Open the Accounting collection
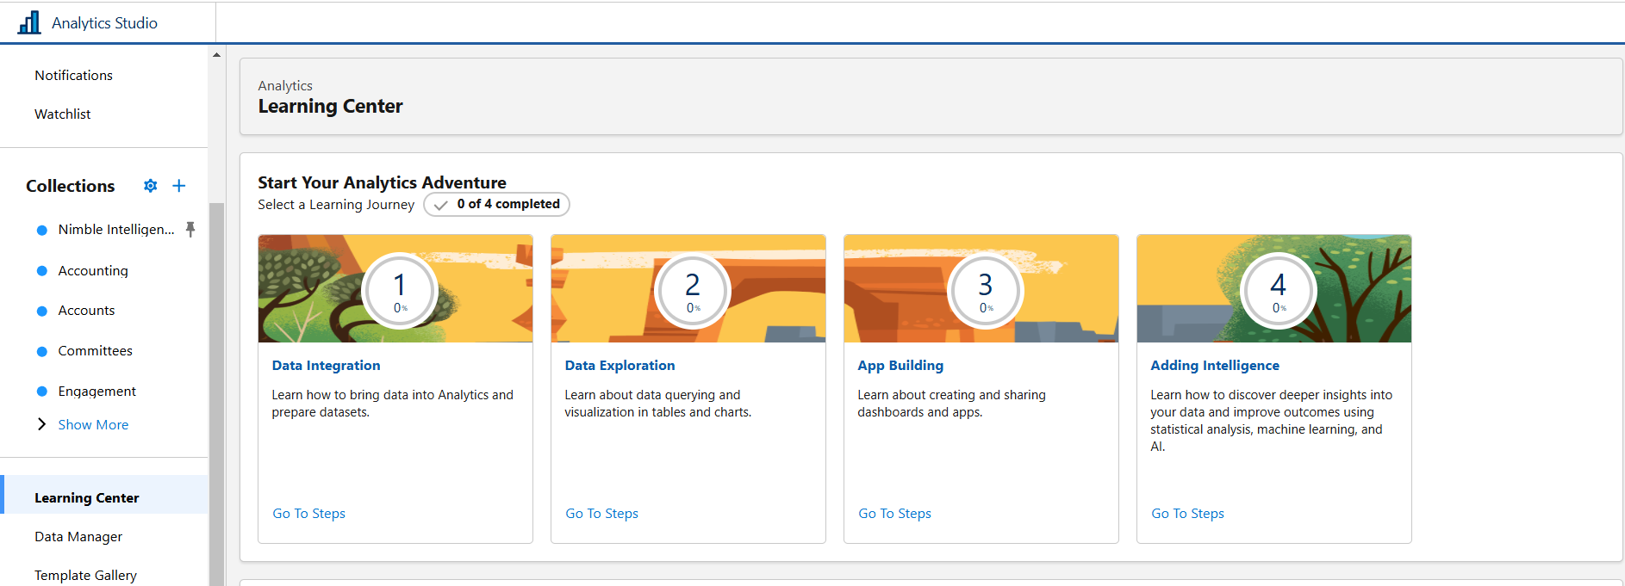1625x586 pixels. 93,271
